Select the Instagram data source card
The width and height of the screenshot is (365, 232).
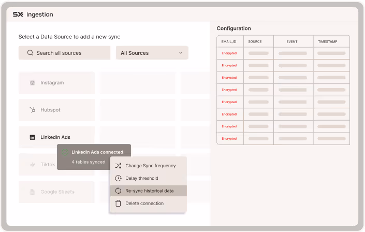56,83
